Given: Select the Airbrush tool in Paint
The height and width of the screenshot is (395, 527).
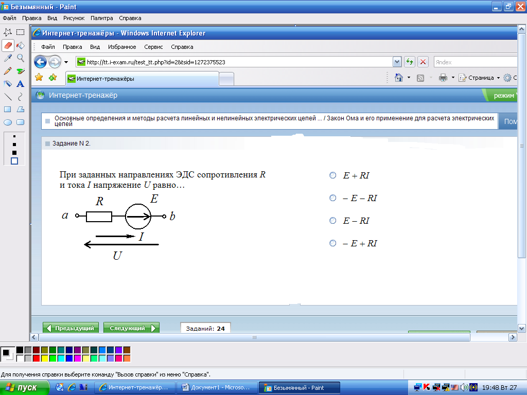Looking at the screenshot, I should 8,84.
